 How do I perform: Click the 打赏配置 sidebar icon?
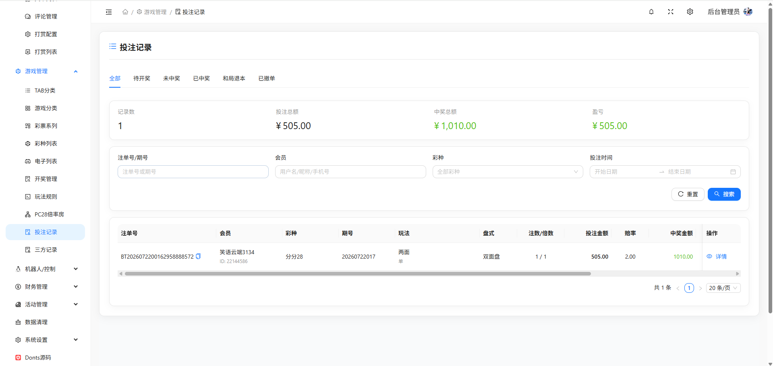point(28,34)
